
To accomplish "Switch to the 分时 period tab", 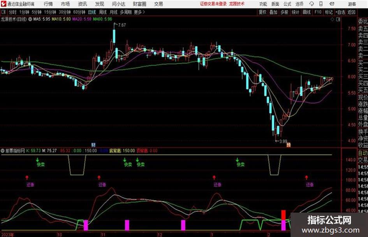I will [x=13, y=12].
